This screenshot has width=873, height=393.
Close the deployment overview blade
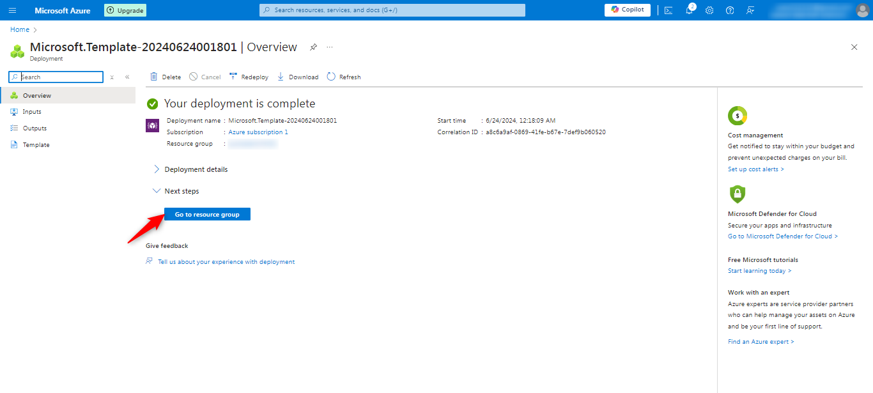(x=854, y=47)
